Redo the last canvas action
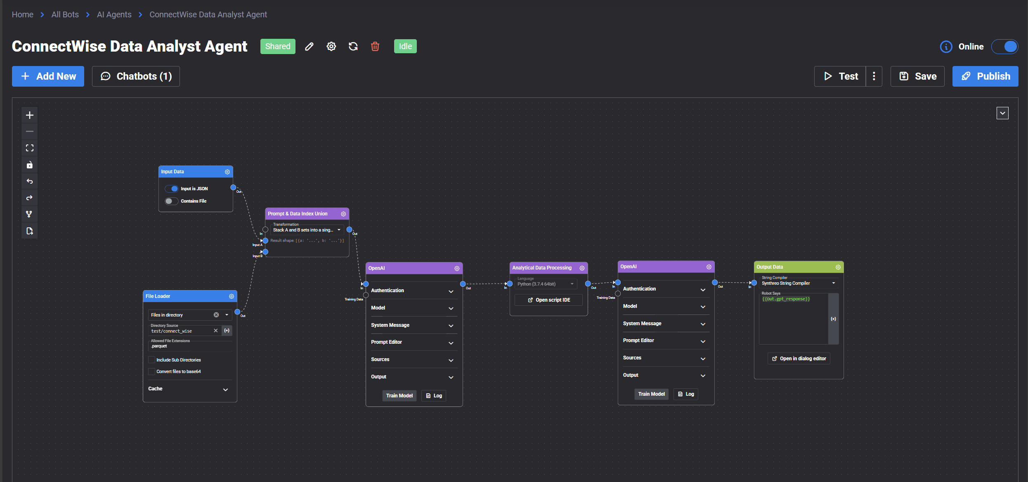 tap(30, 198)
